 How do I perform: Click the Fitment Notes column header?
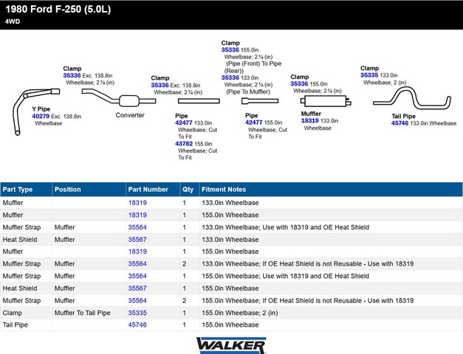point(331,190)
